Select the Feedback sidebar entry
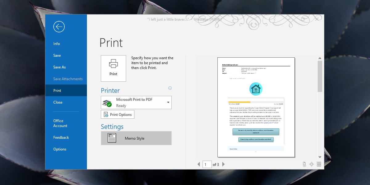This screenshot has height=185, width=370. coord(61,137)
